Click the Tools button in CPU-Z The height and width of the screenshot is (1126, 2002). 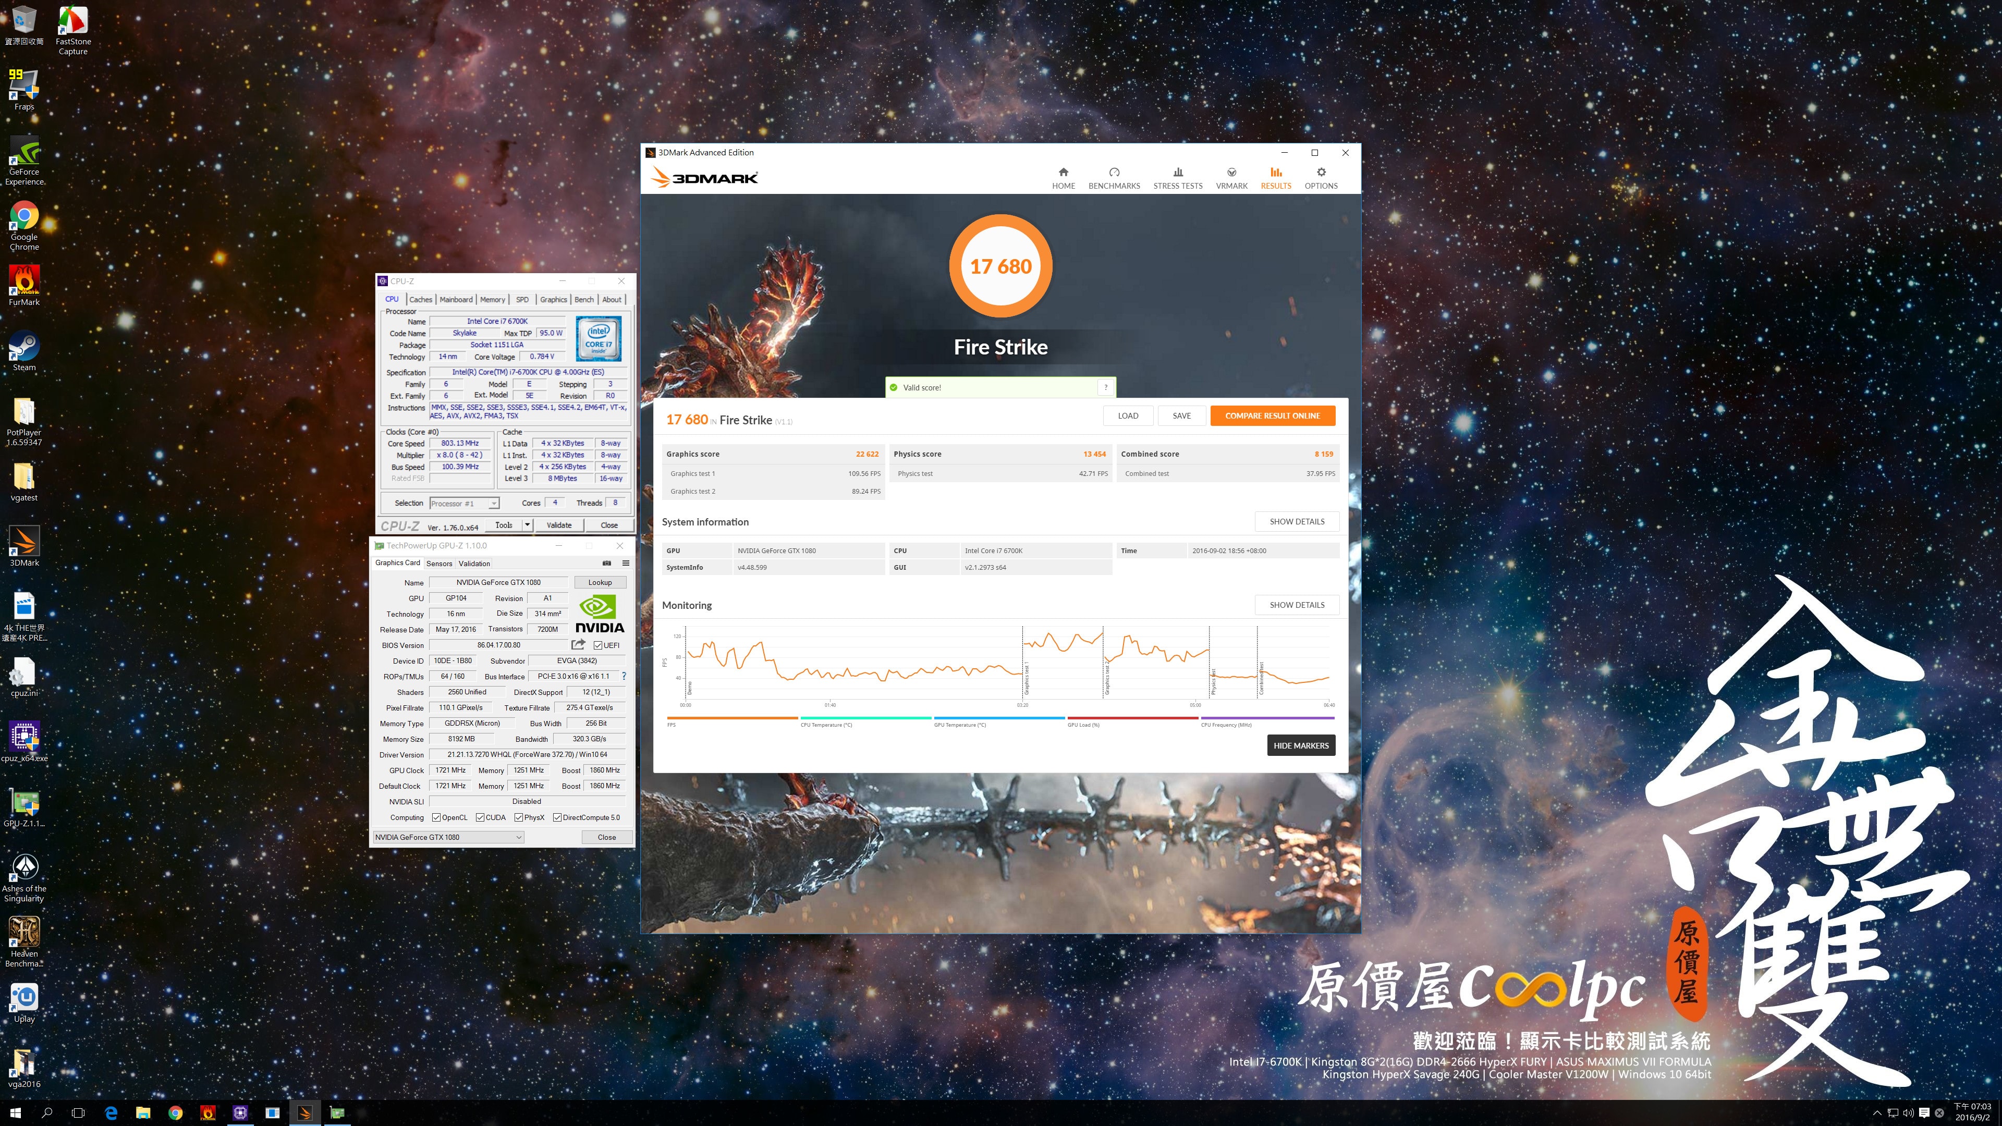tap(504, 524)
